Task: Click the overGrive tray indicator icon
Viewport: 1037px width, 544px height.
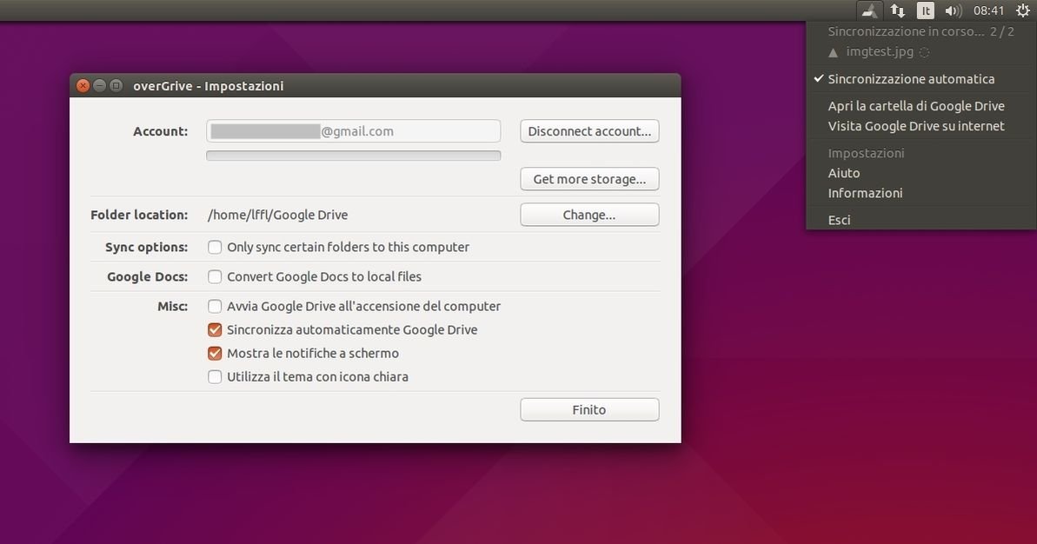Action: click(870, 10)
